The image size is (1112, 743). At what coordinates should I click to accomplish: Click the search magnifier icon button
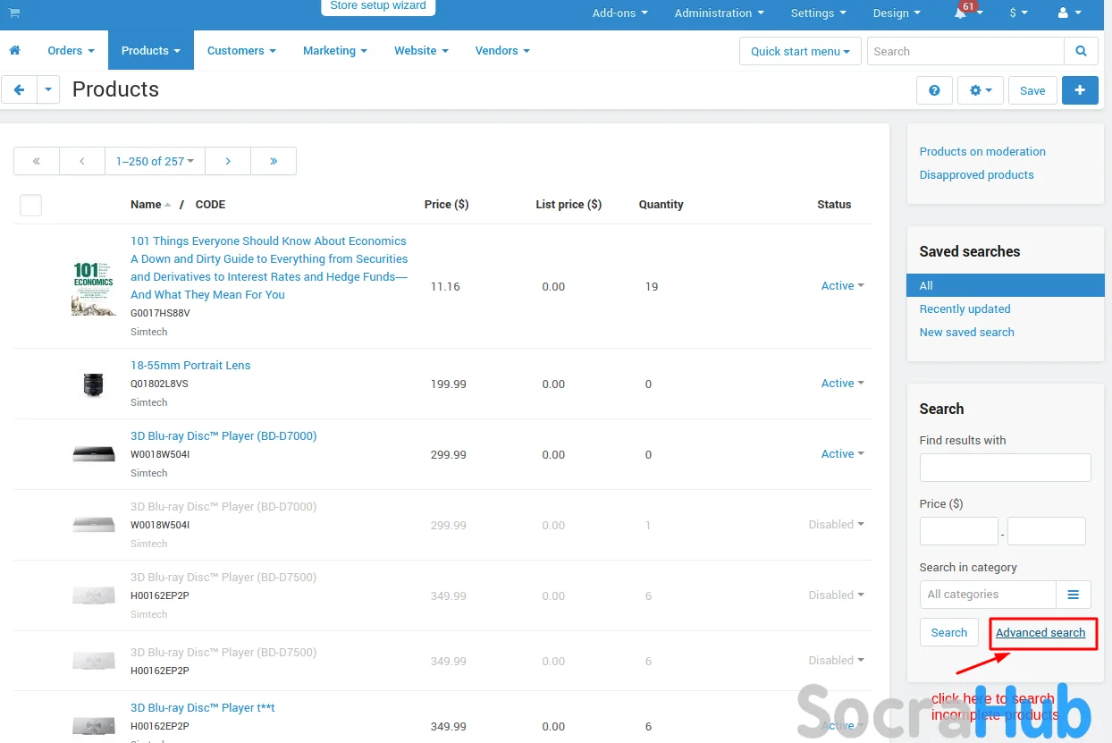(x=1081, y=51)
